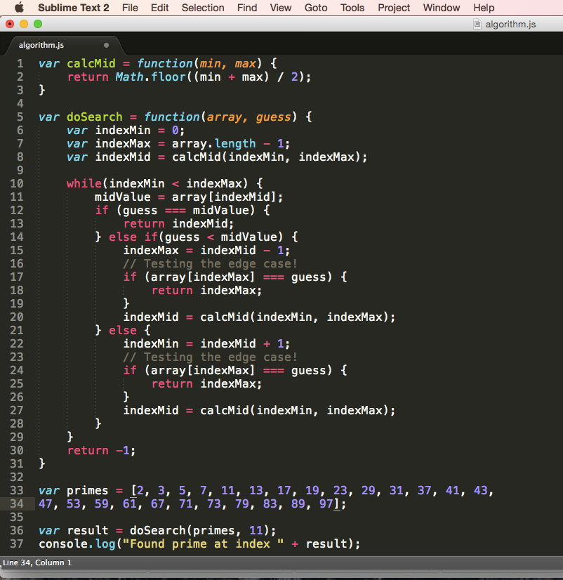Click the while keyword on line 10
Screen dimensions: 563x580
click(84, 183)
